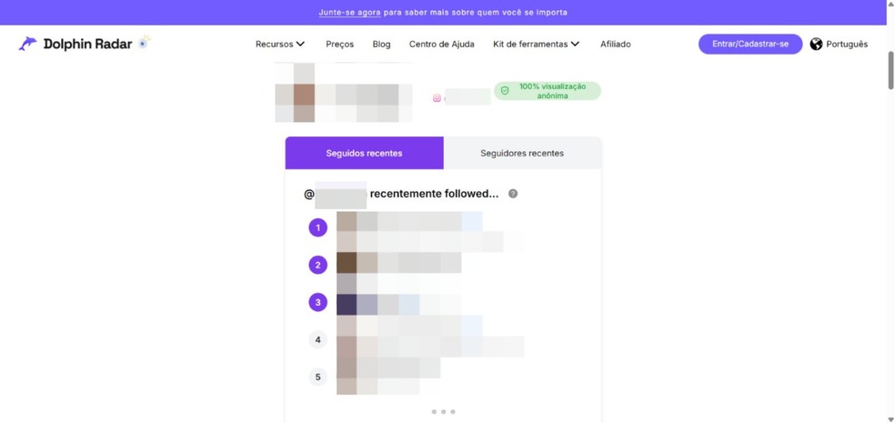Go to the Blog page
Screen dimensions: 895x423
tap(381, 44)
